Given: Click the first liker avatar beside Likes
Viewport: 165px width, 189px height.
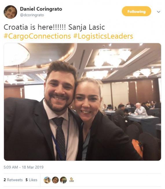Looking at the screenshot, I should click(47, 180).
